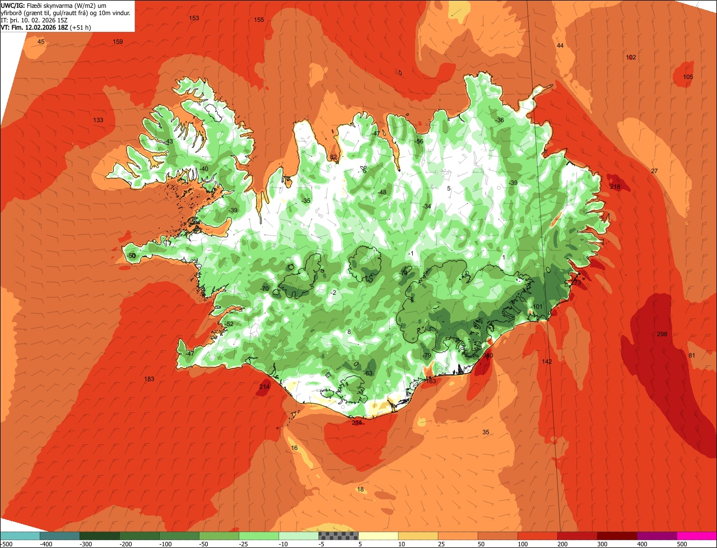Select the pale green swatch between -10 and -5
This screenshot has height=548, width=717.
click(x=299, y=536)
